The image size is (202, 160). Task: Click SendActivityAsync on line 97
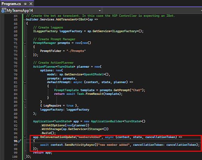click(80, 145)
